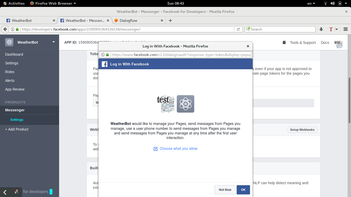Click the edit icon beside Choose what you allow
This screenshot has width=351, height=197.
pyautogui.click(x=155, y=149)
